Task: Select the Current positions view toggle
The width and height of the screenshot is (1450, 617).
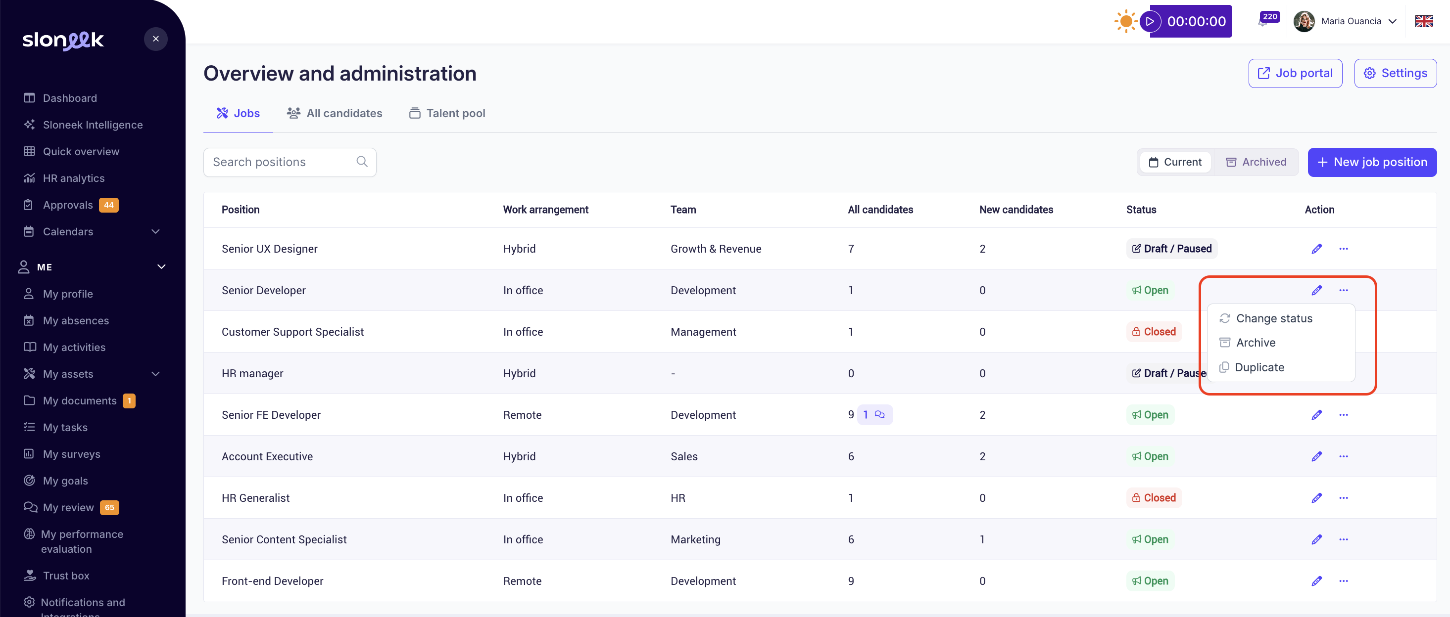Action: click(x=1175, y=162)
